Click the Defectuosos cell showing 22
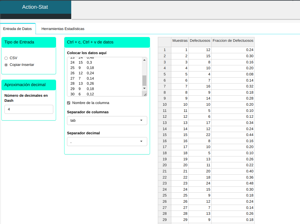 200,135
